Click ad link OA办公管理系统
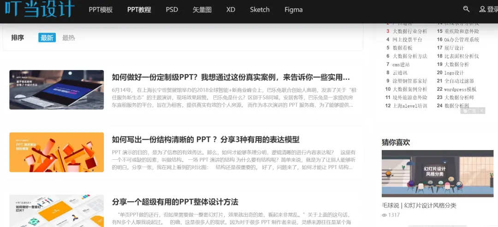The image size is (498, 227). (462, 40)
